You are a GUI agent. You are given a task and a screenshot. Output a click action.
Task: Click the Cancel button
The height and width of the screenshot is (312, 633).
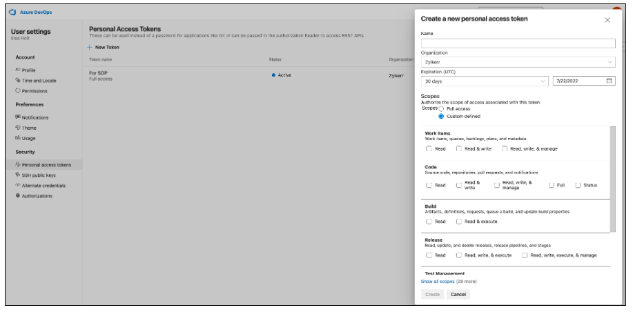point(458,294)
